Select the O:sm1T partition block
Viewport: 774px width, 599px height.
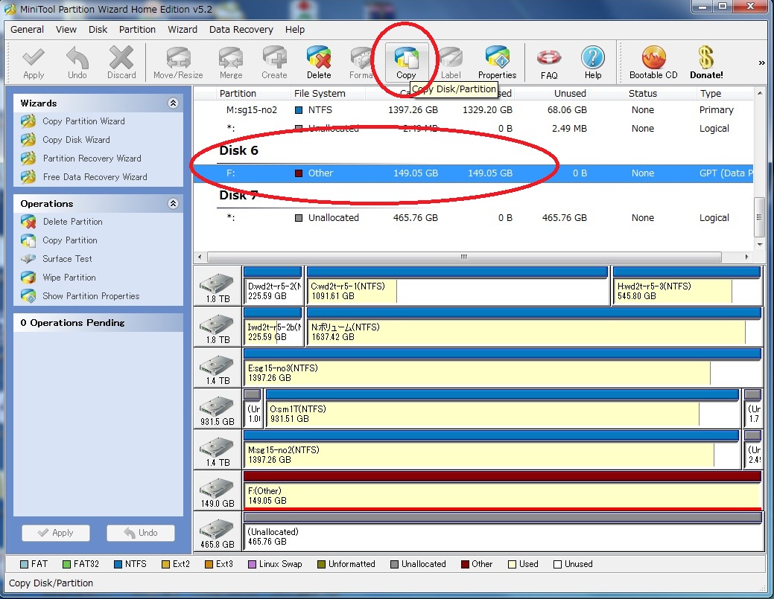[503, 409]
